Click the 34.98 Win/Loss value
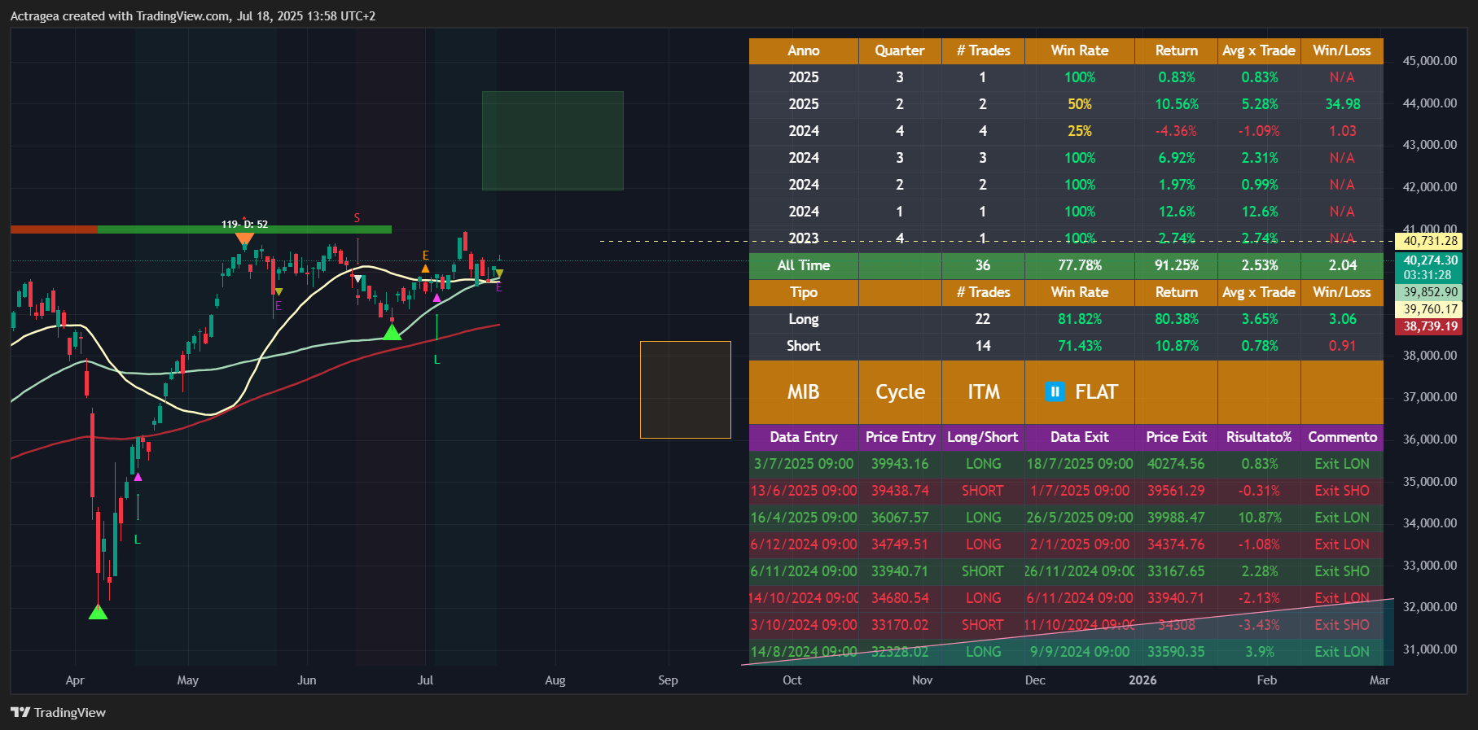This screenshot has height=730, width=1478. click(x=1342, y=104)
